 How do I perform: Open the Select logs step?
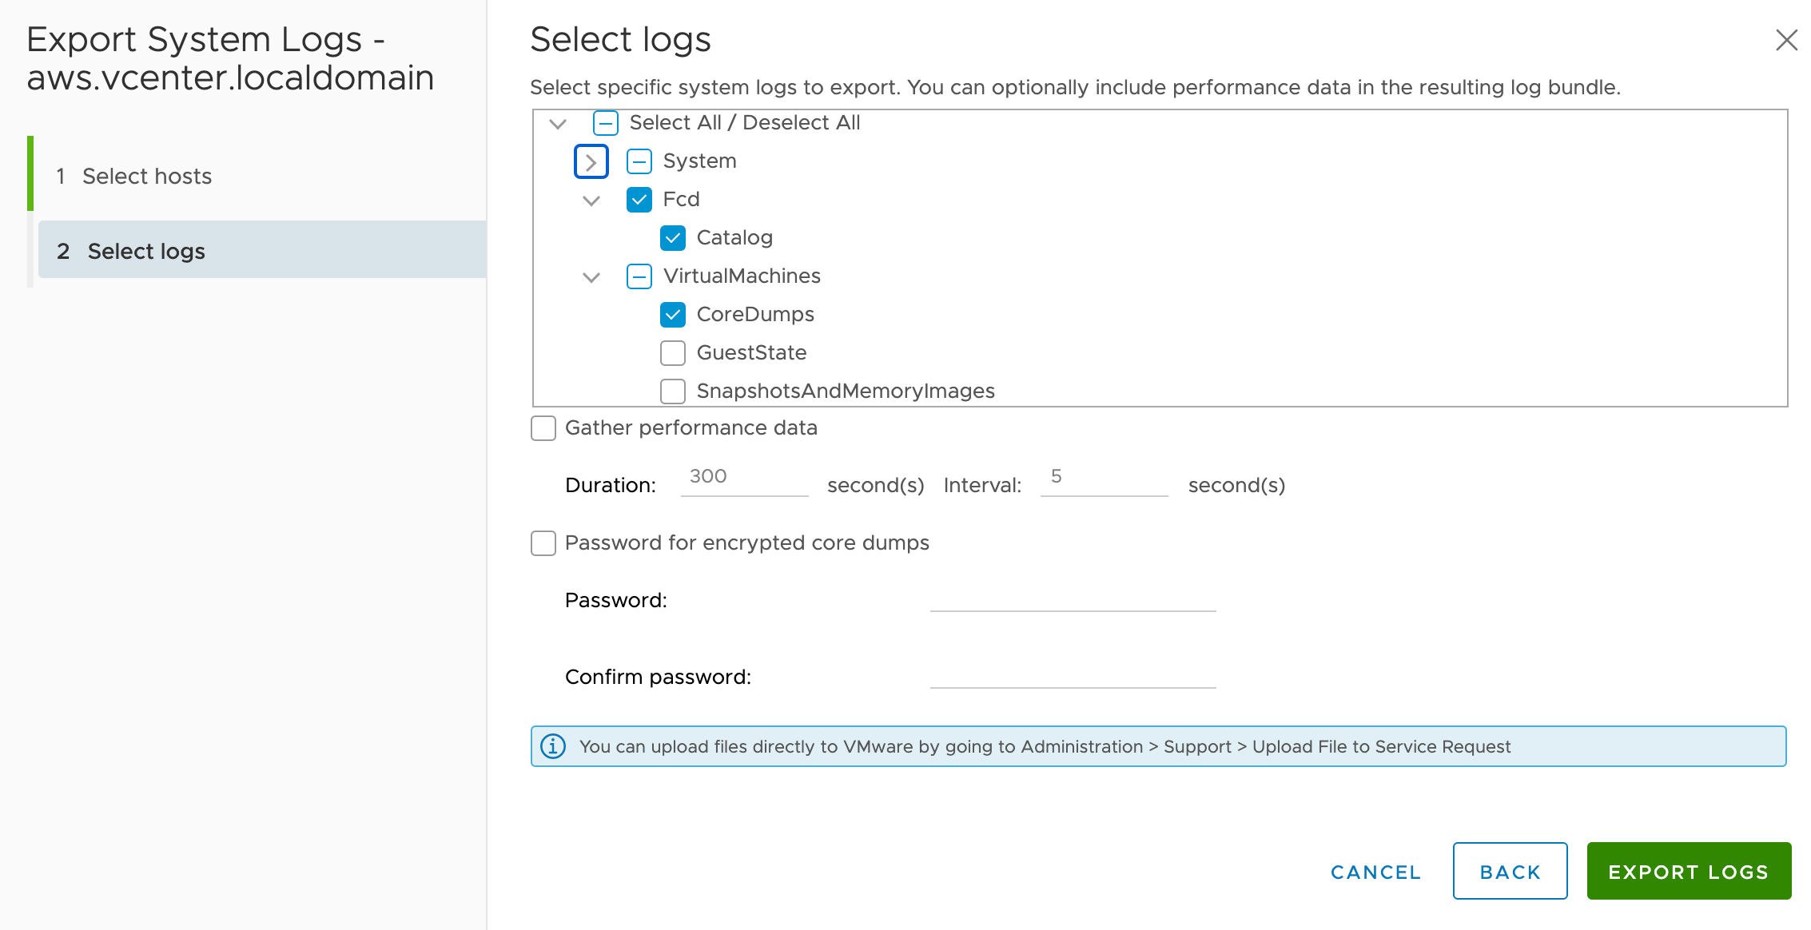coord(145,250)
